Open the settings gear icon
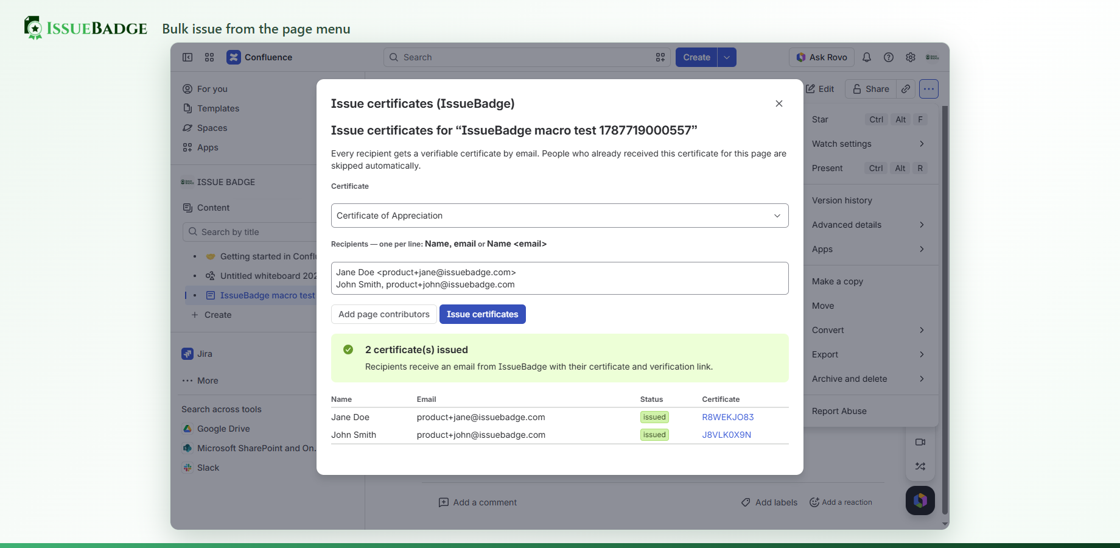This screenshot has height=548, width=1120. (911, 57)
